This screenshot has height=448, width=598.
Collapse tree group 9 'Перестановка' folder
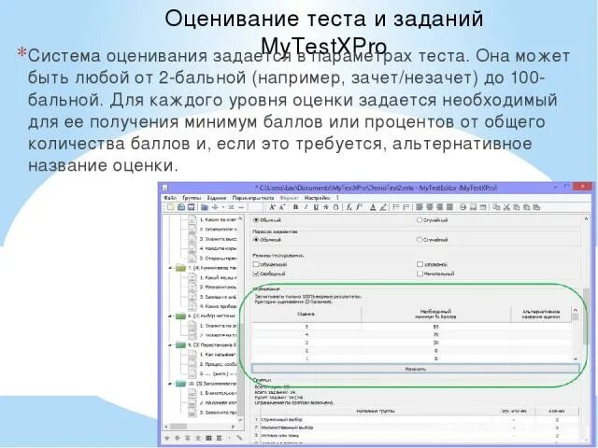[x=170, y=344]
